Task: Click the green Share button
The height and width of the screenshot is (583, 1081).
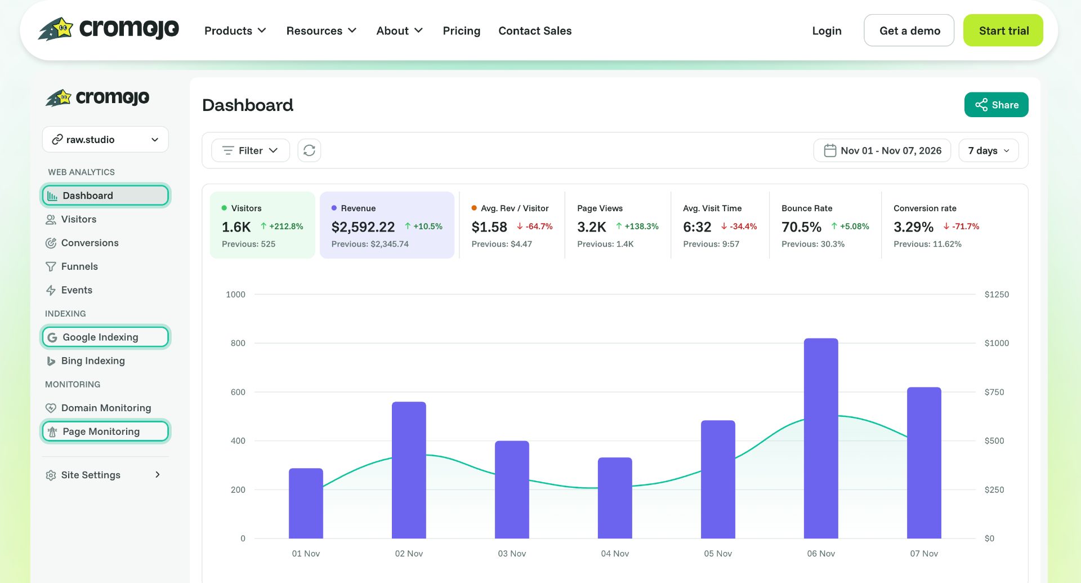Action: (x=997, y=105)
